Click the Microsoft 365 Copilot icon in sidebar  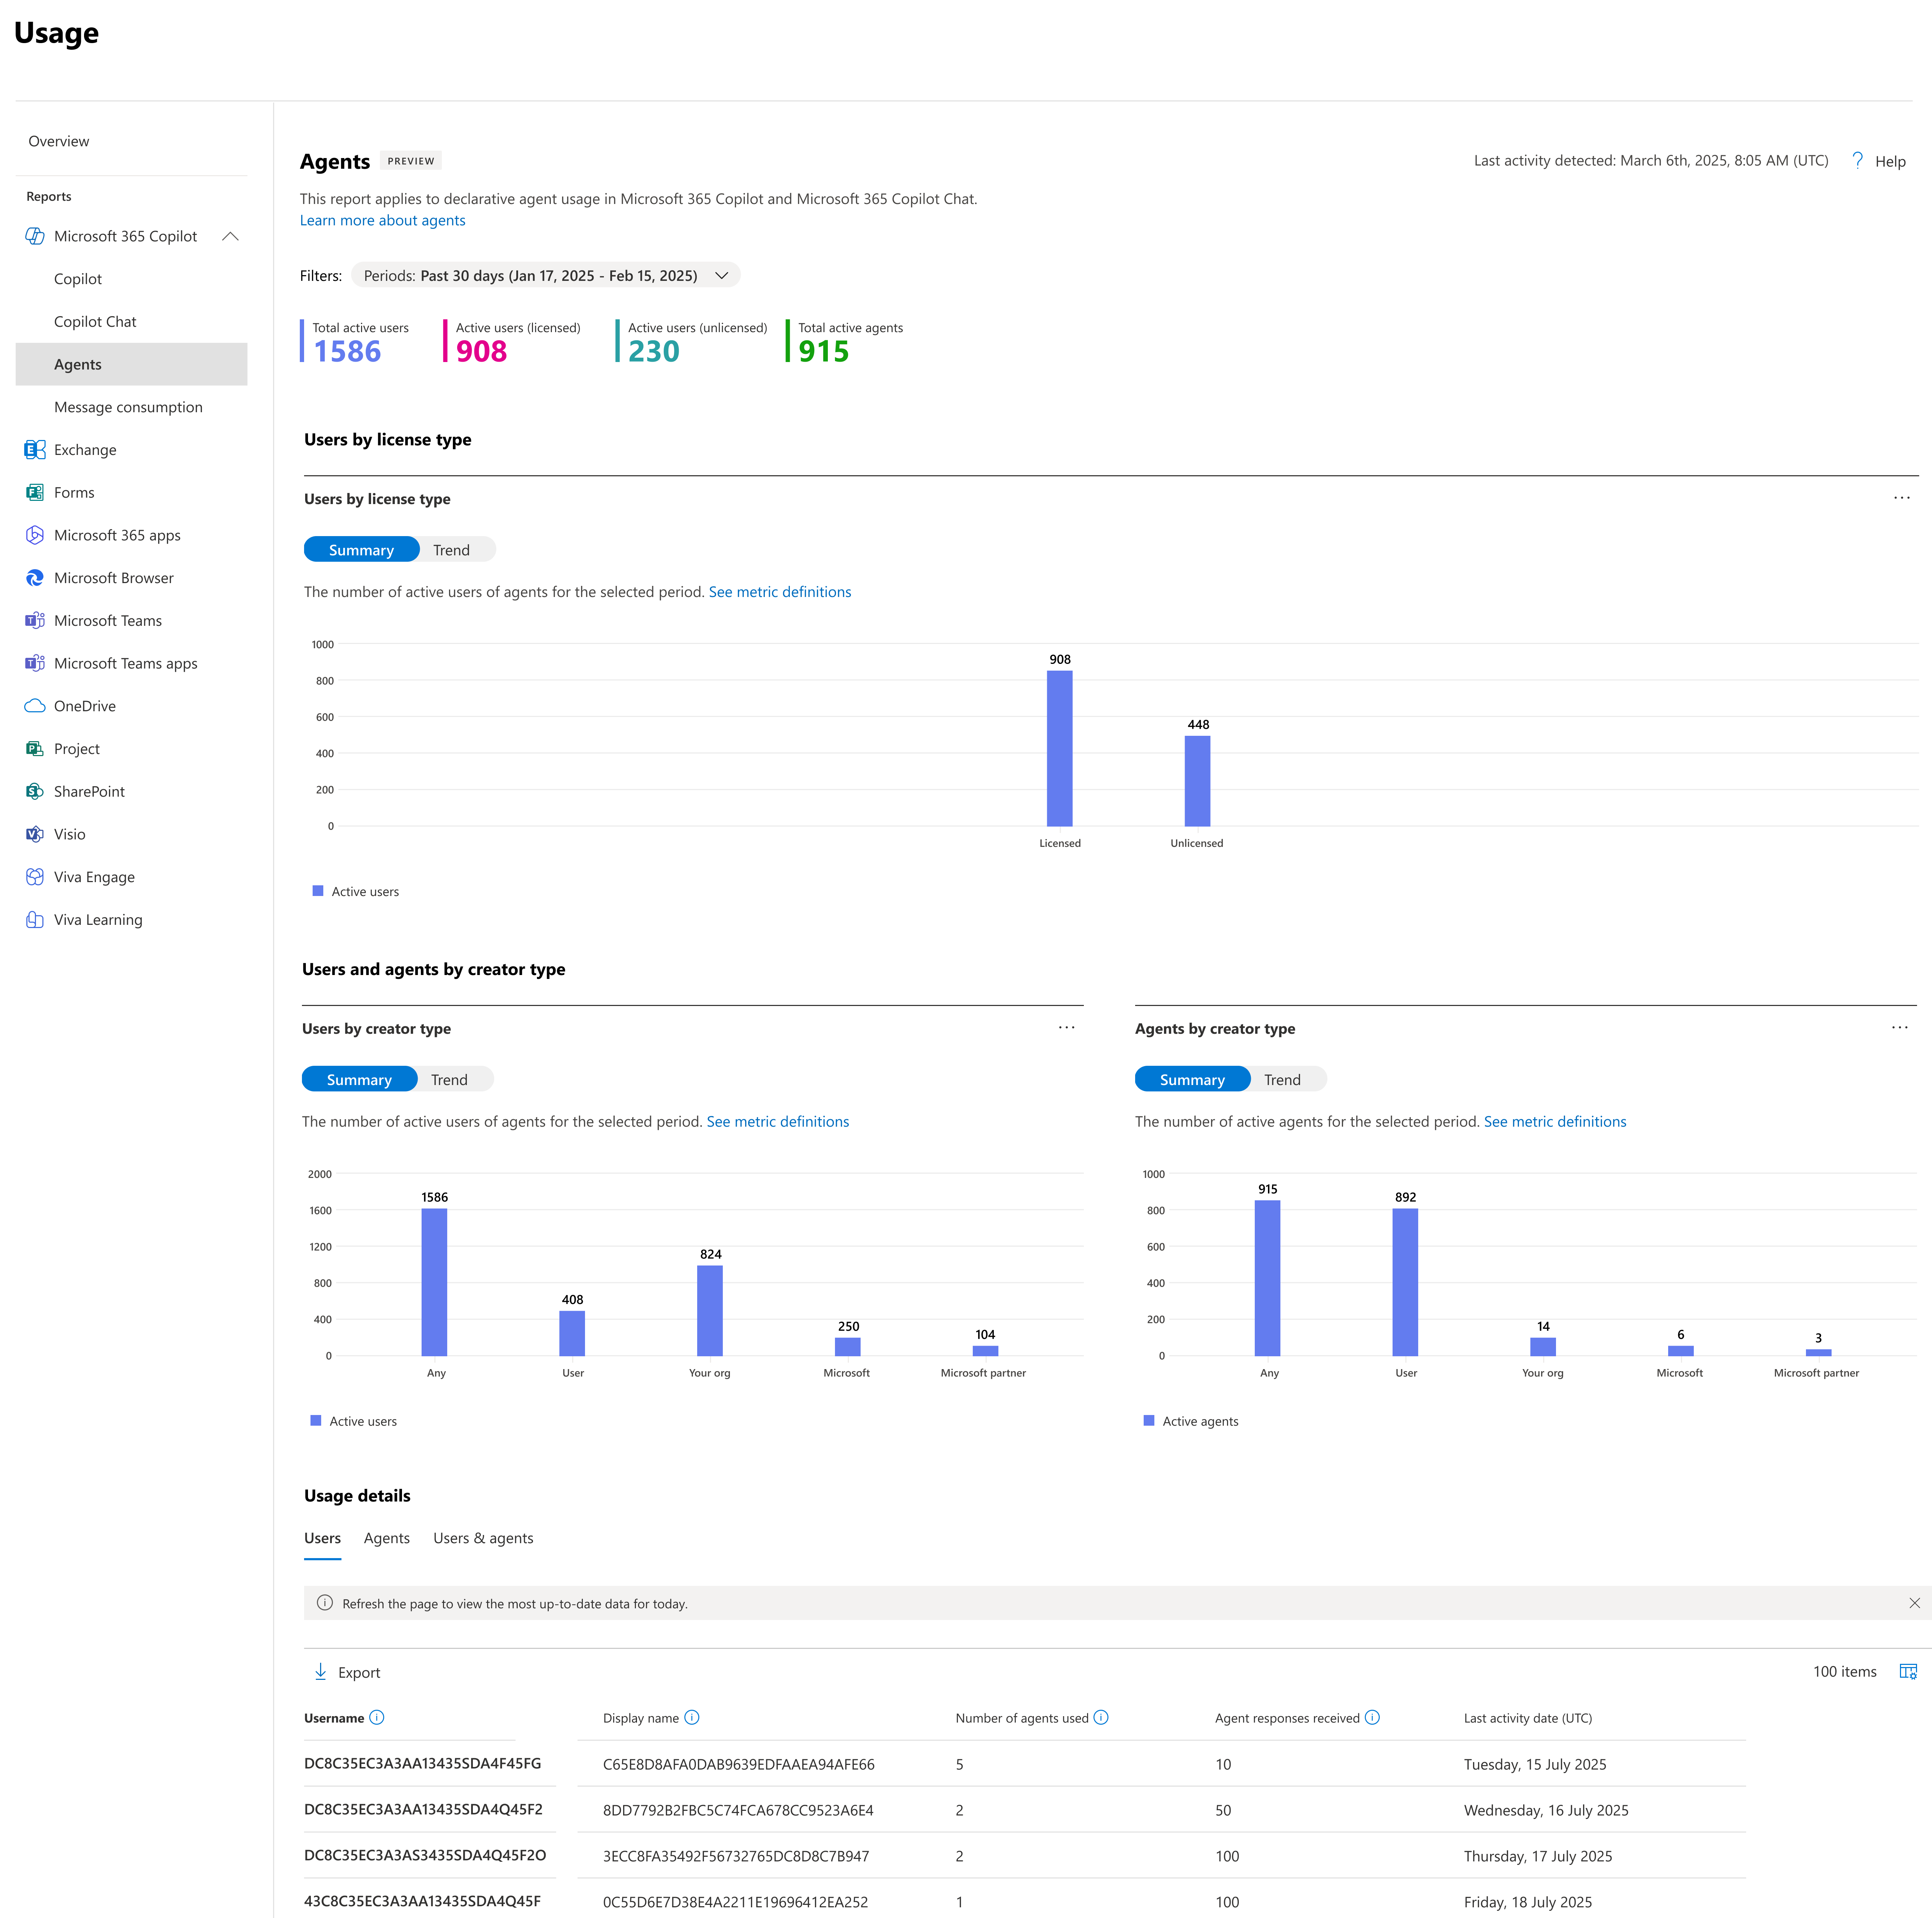point(35,236)
